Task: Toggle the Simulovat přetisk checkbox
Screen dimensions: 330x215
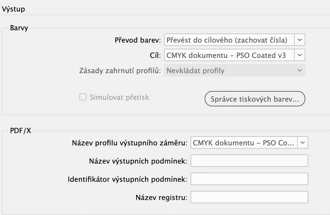Action: [83, 98]
